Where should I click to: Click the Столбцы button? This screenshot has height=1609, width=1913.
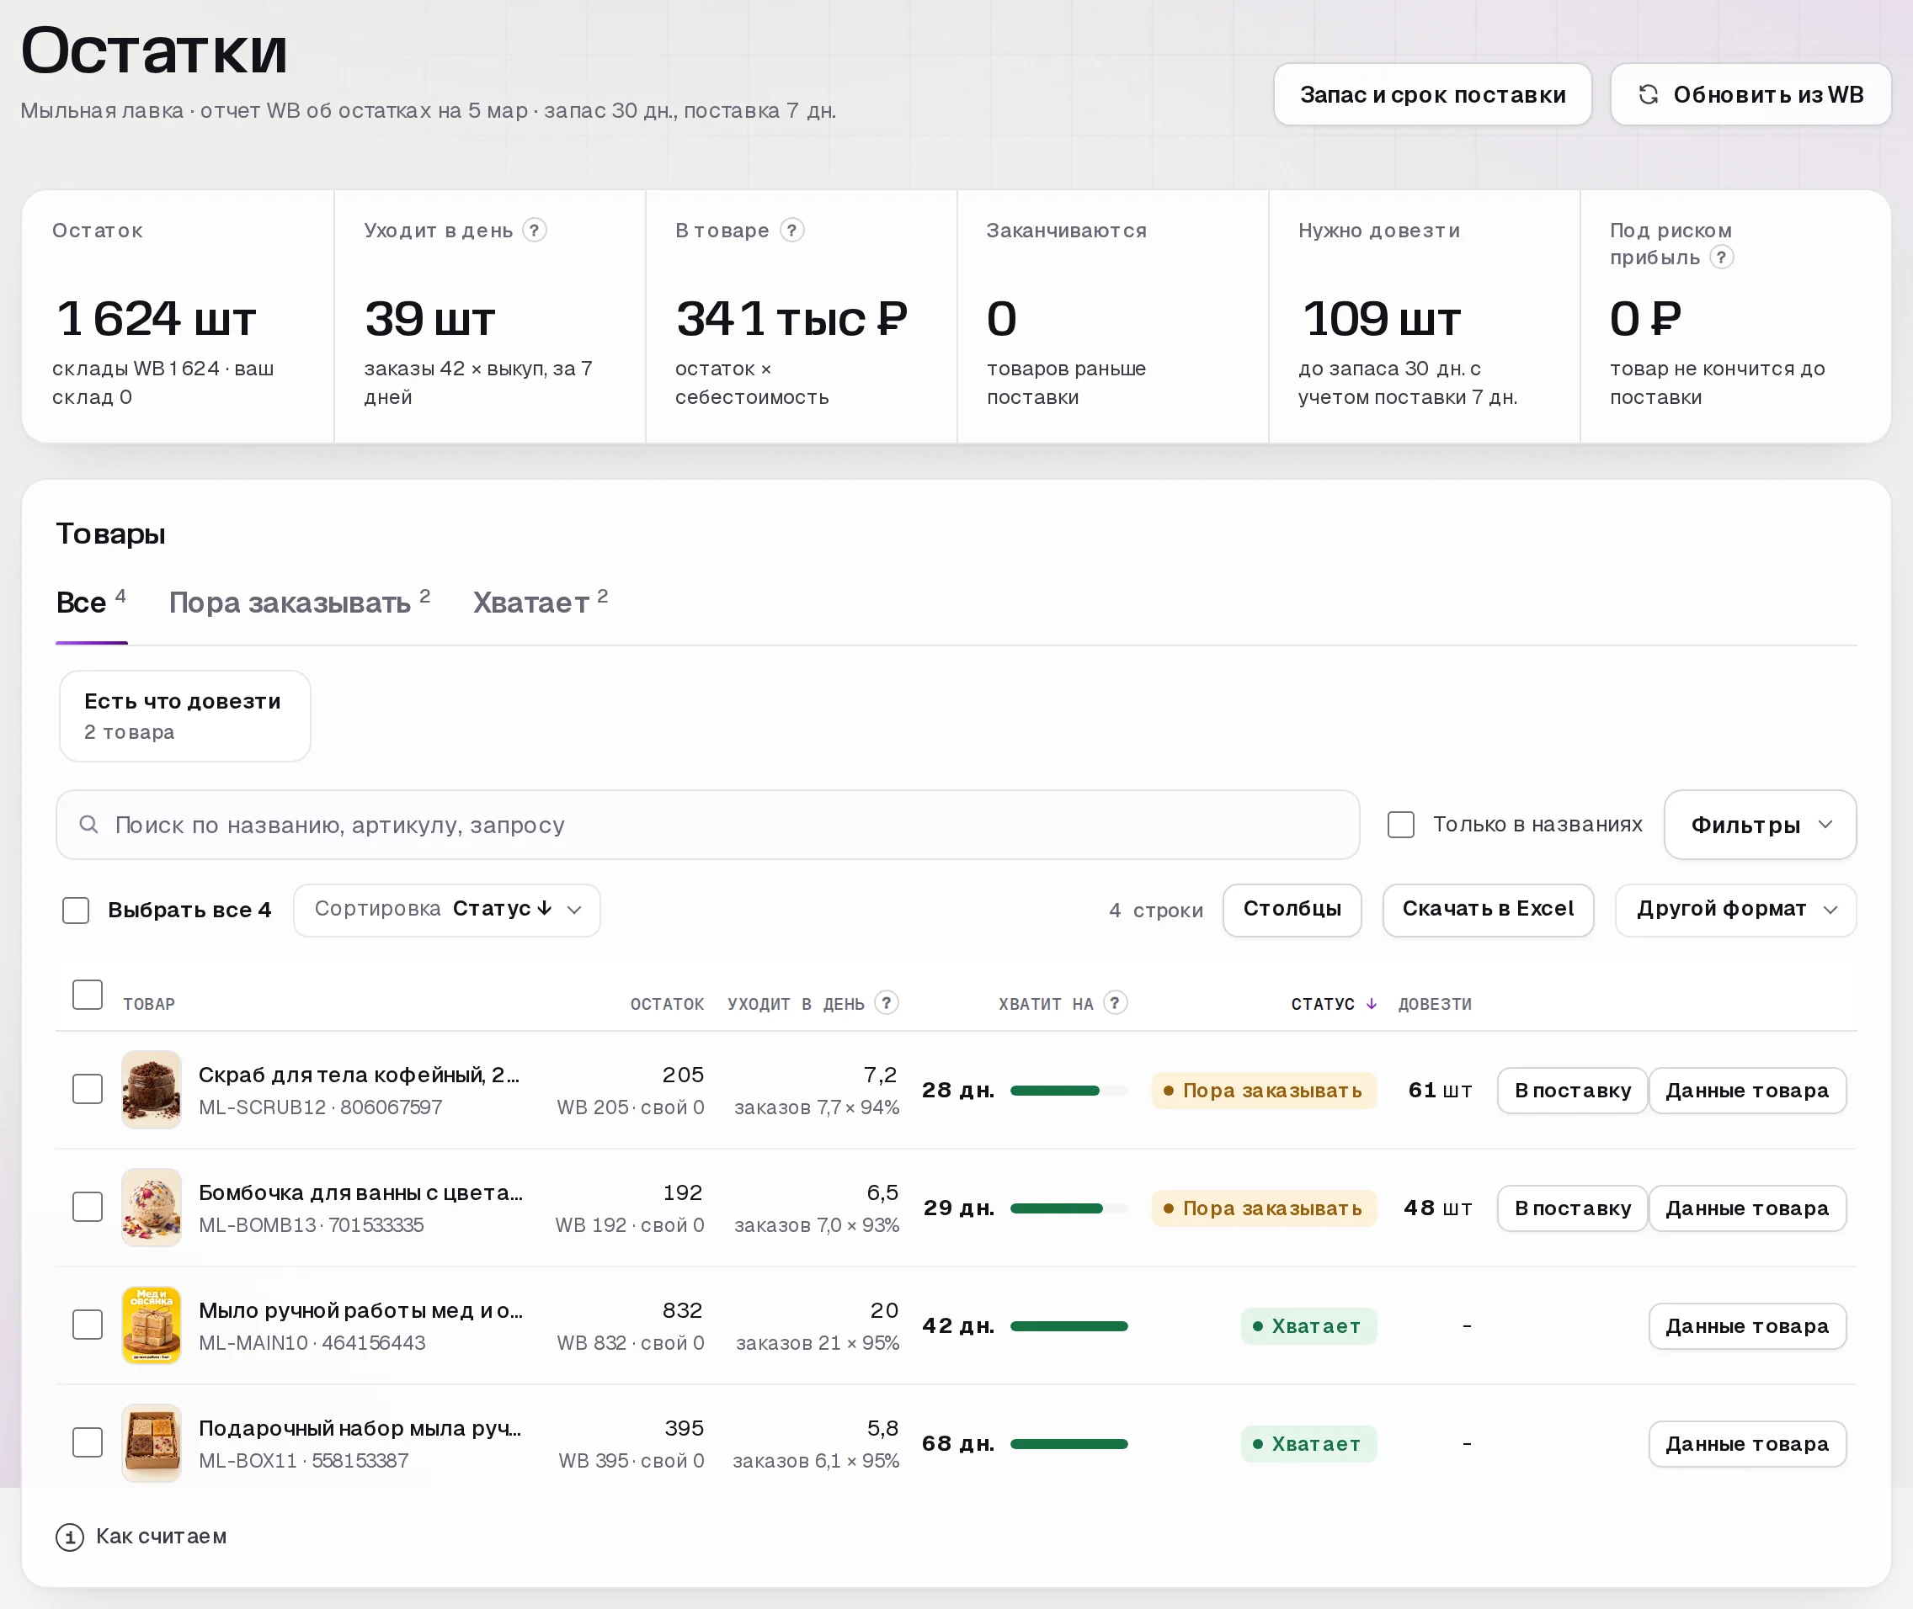[1292, 910]
